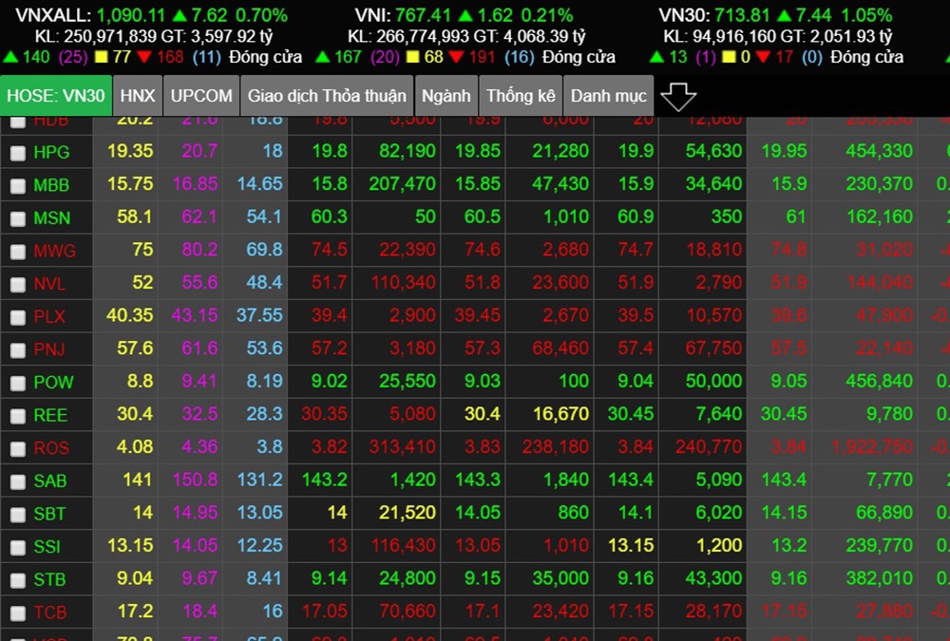Select the MWG stock symbol
The height and width of the screenshot is (641, 950).
(x=54, y=250)
